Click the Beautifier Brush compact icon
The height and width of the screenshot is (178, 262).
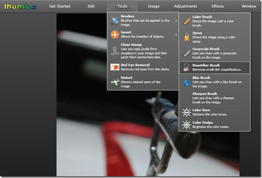click(x=187, y=67)
